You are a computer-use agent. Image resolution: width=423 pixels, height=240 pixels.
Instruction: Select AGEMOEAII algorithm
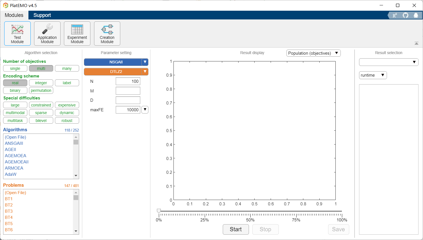(17, 162)
